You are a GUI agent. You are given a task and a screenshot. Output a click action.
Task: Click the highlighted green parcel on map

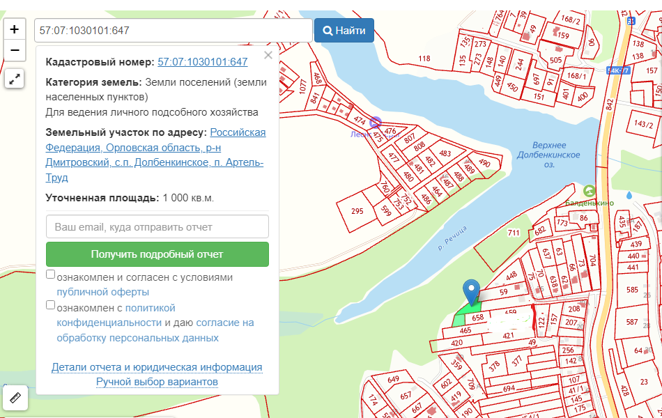(465, 312)
